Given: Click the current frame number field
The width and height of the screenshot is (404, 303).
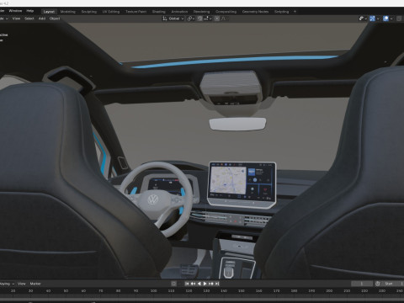Looking at the screenshot, I should point(362,284).
